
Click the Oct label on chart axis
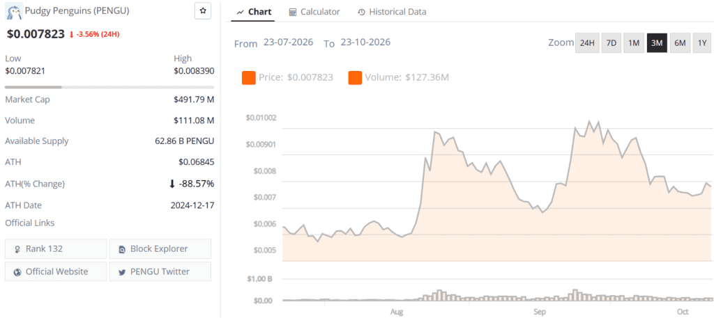point(683,312)
